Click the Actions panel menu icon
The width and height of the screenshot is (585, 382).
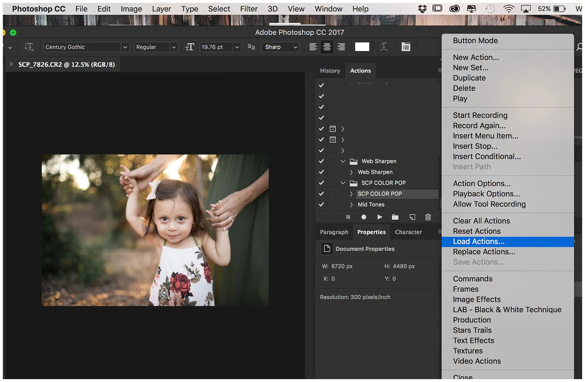[440, 70]
